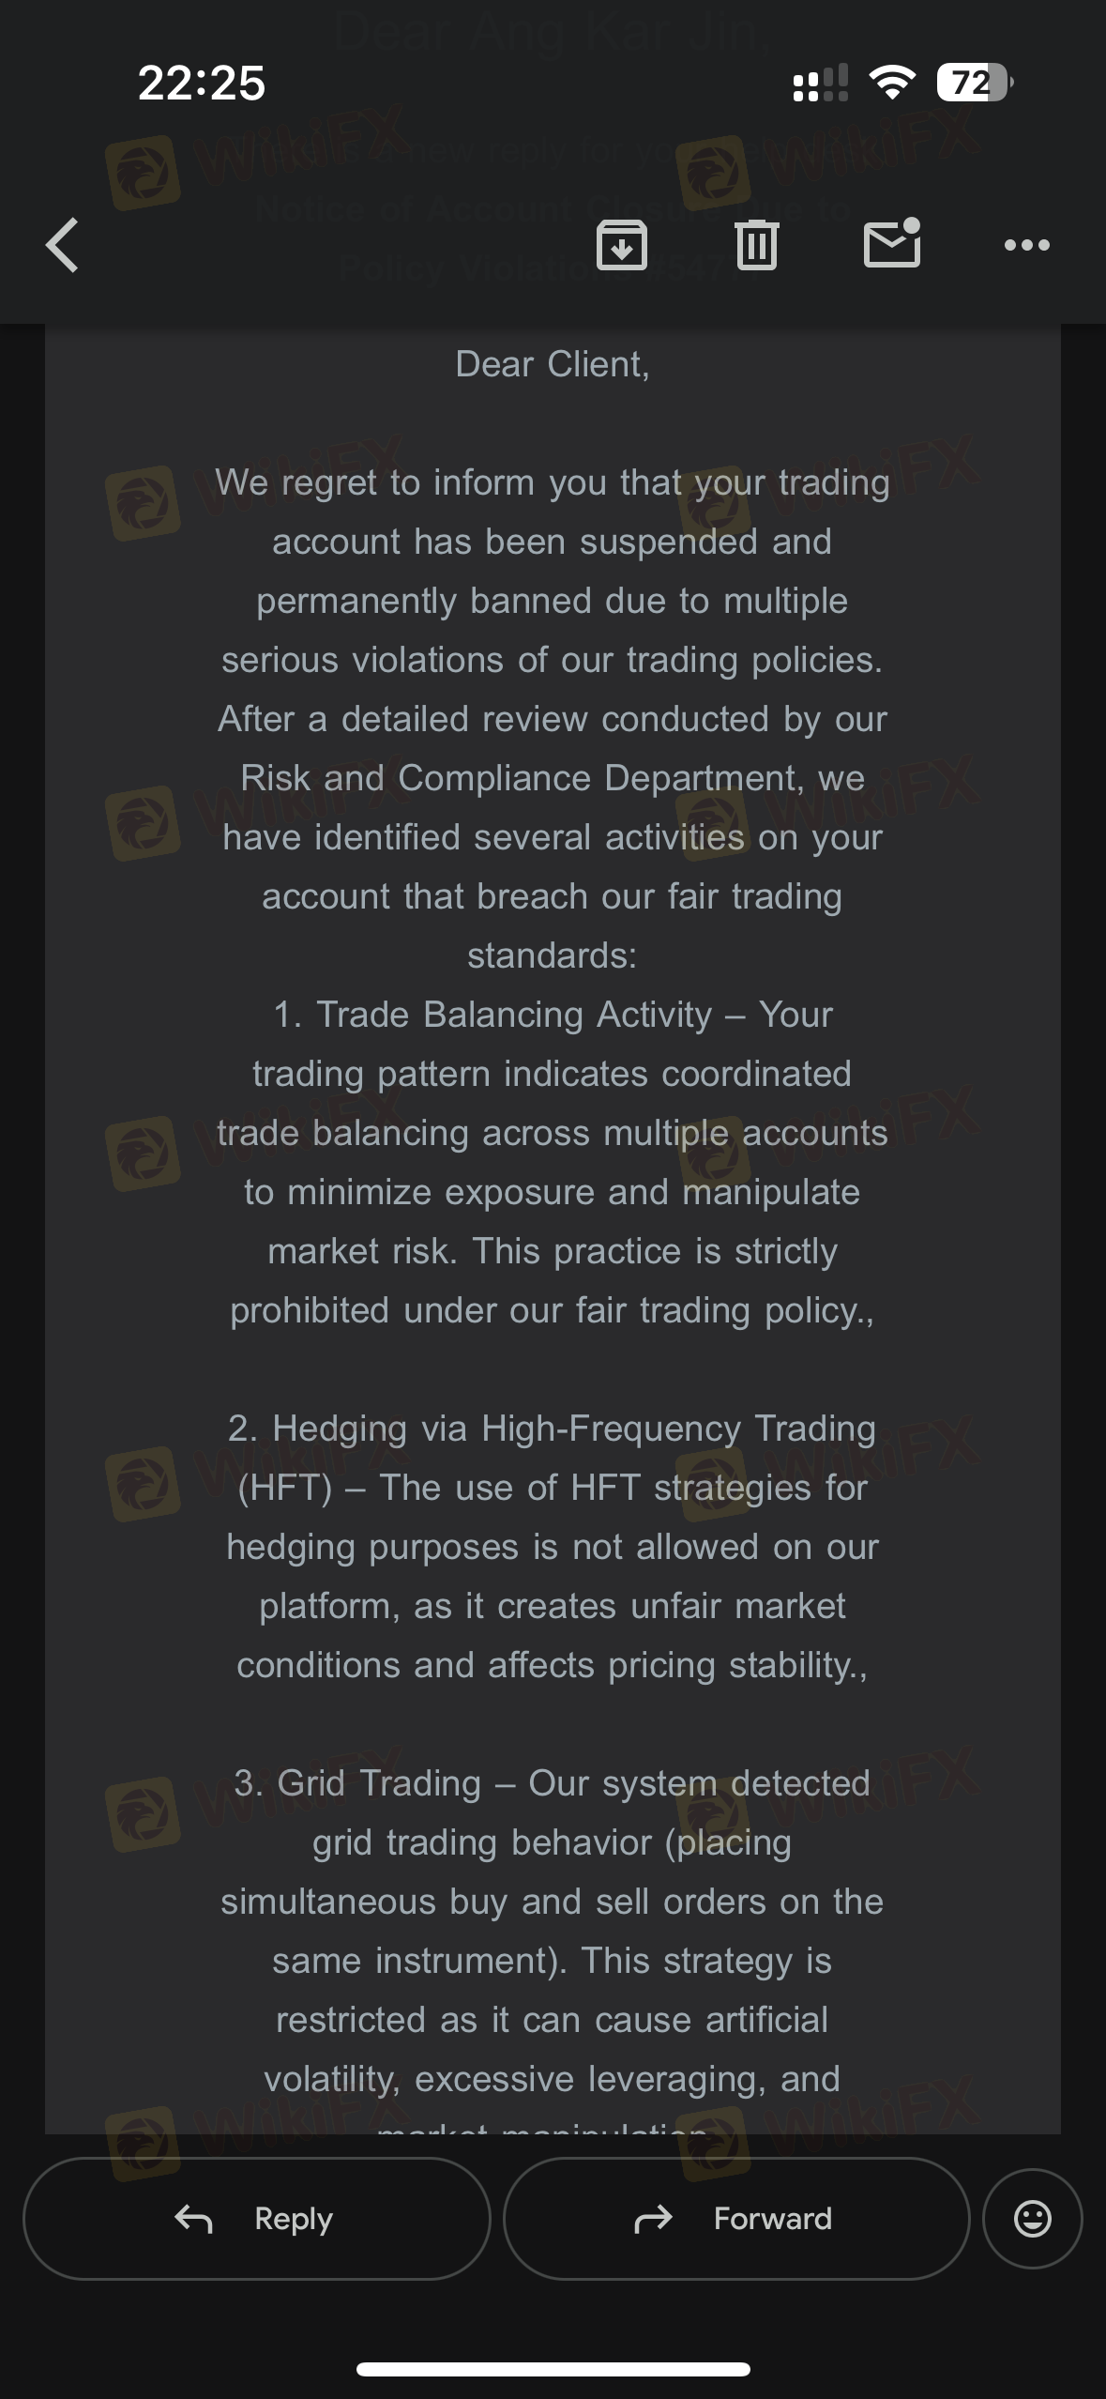
Task: Delete the email with trash icon
Action: [x=756, y=246]
